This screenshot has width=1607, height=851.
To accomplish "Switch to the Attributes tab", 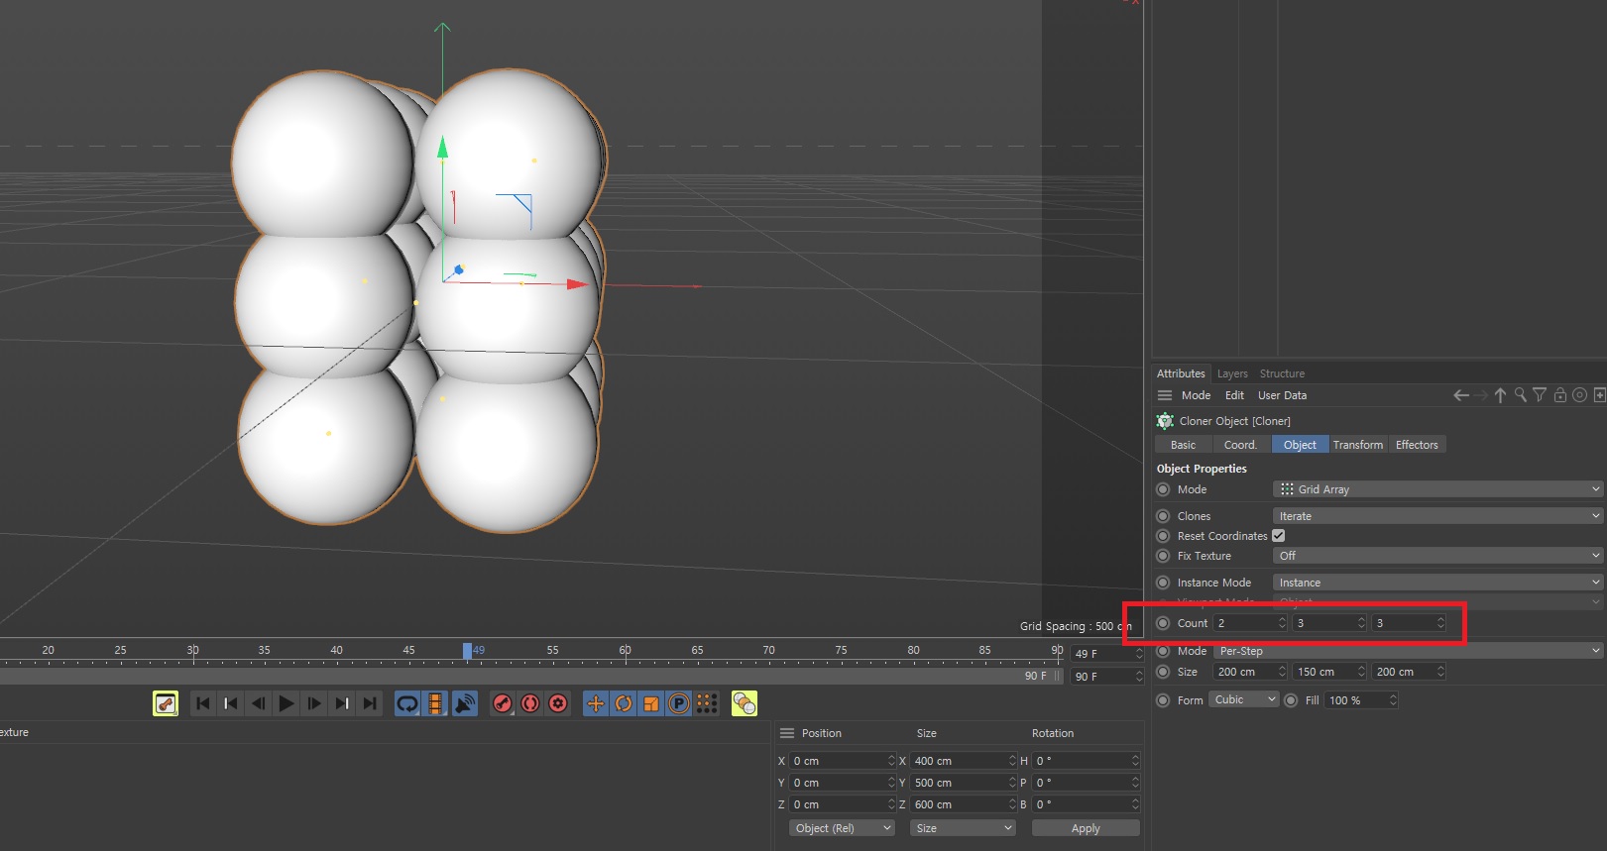I will pyautogui.click(x=1181, y=373).
